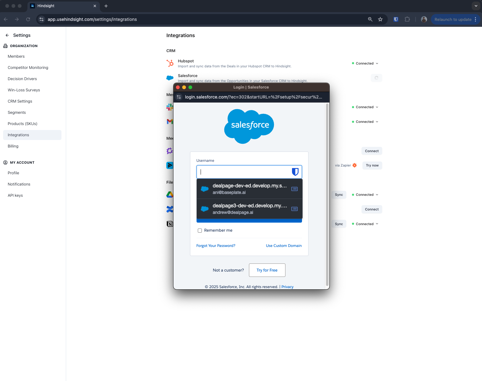
Task: Go back with the browser back arrow
Action: coord(6,19)
